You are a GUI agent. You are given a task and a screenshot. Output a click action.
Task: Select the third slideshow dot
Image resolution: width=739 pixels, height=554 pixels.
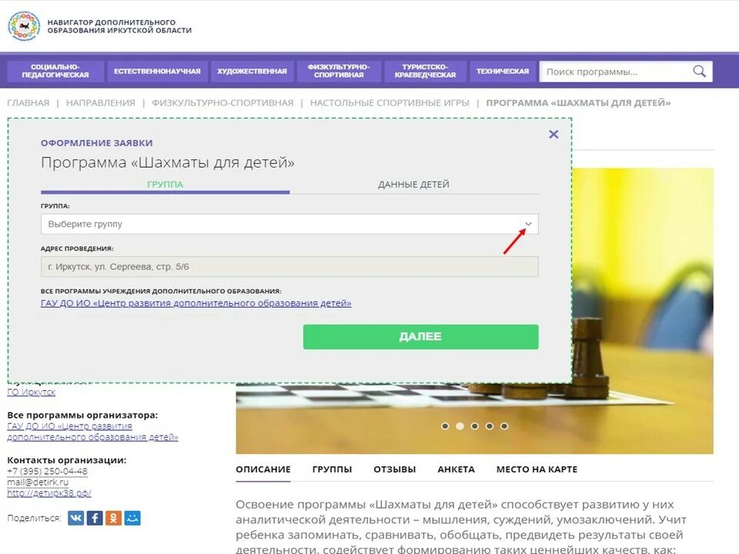tap(475, 426)
